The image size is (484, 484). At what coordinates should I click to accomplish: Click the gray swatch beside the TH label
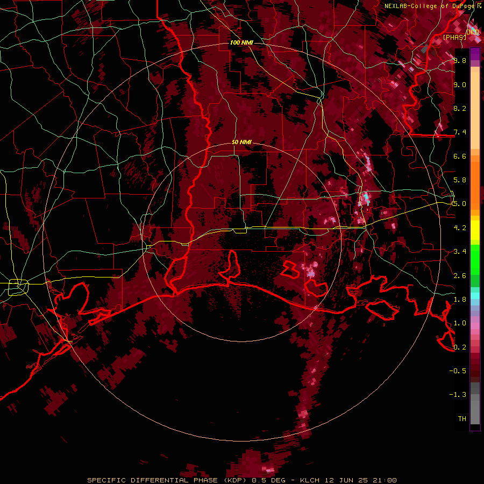tap(475, 412)
